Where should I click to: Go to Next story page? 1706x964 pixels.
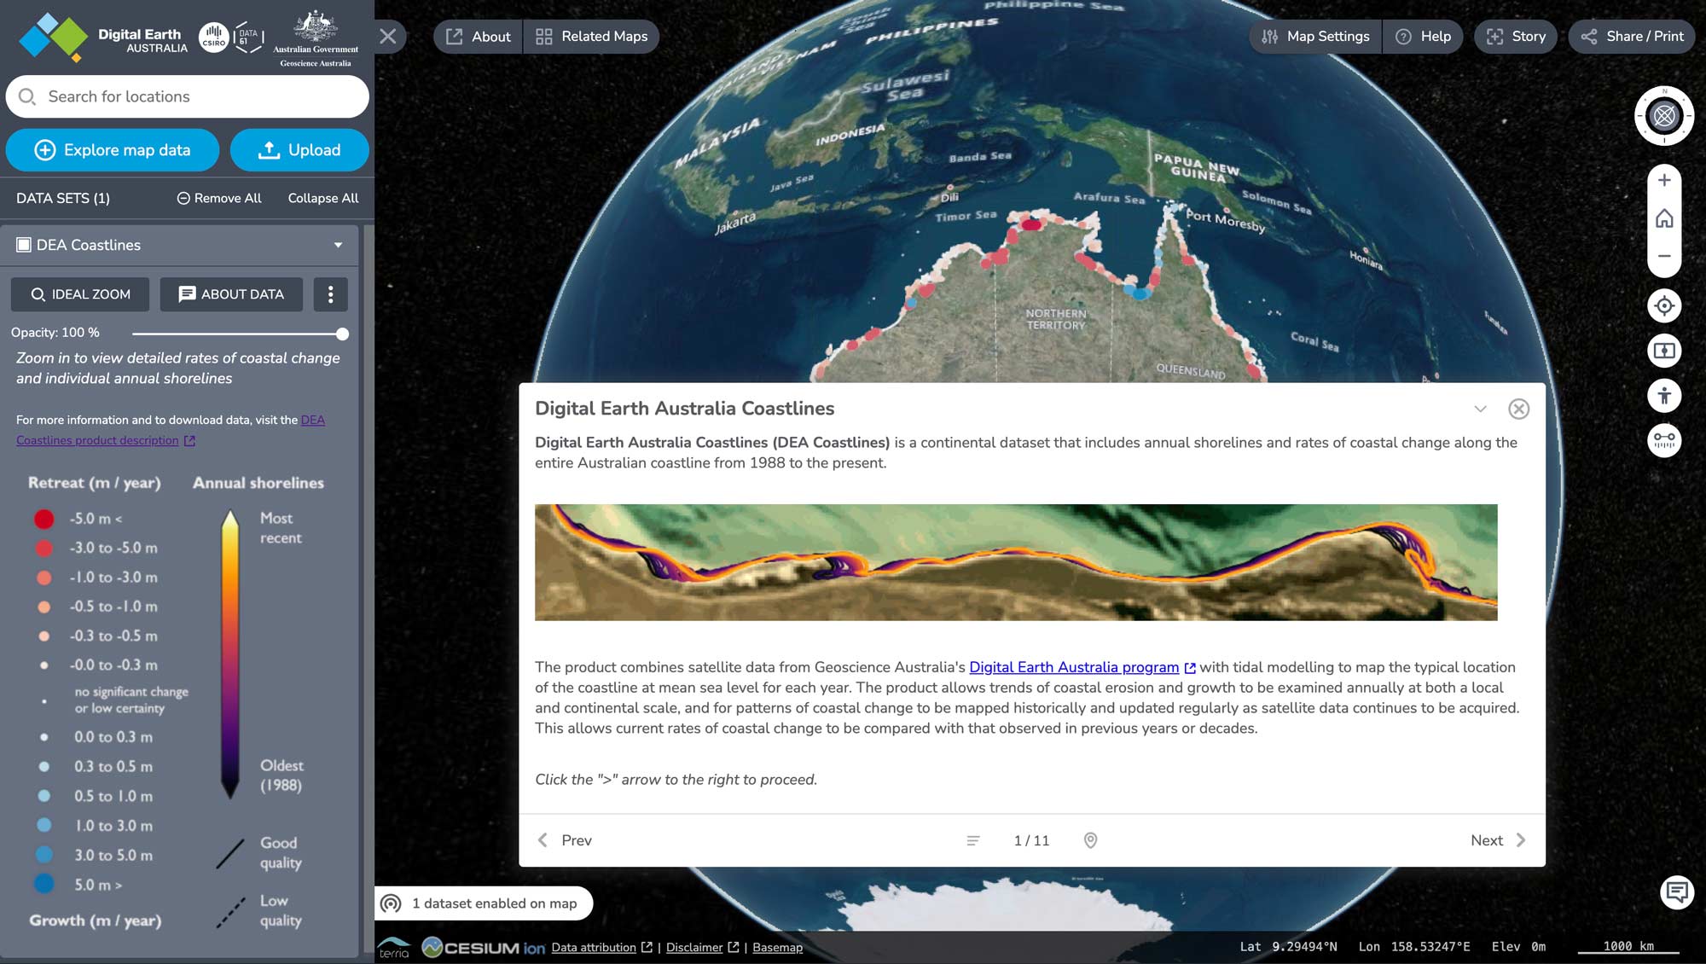pos(1498,840)
